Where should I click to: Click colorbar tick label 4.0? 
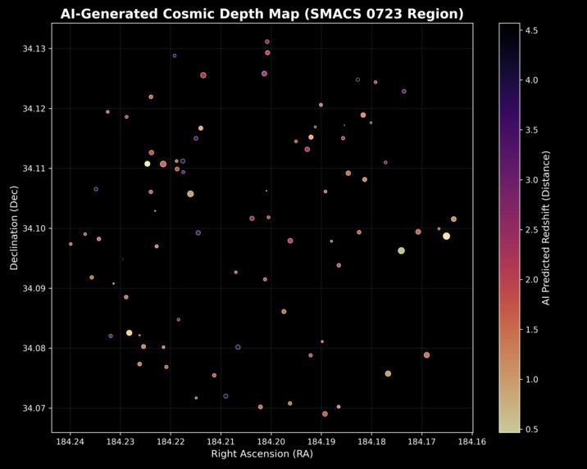pos(531,80)
